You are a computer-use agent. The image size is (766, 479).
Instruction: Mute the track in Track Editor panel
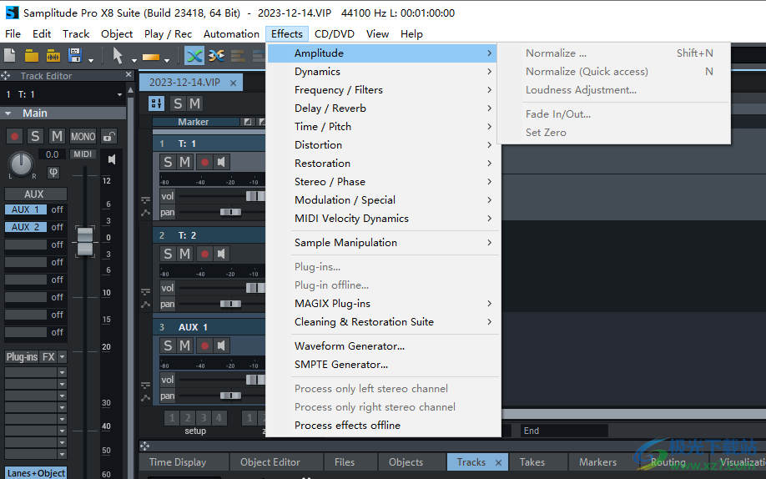click(x=57, y=136)
